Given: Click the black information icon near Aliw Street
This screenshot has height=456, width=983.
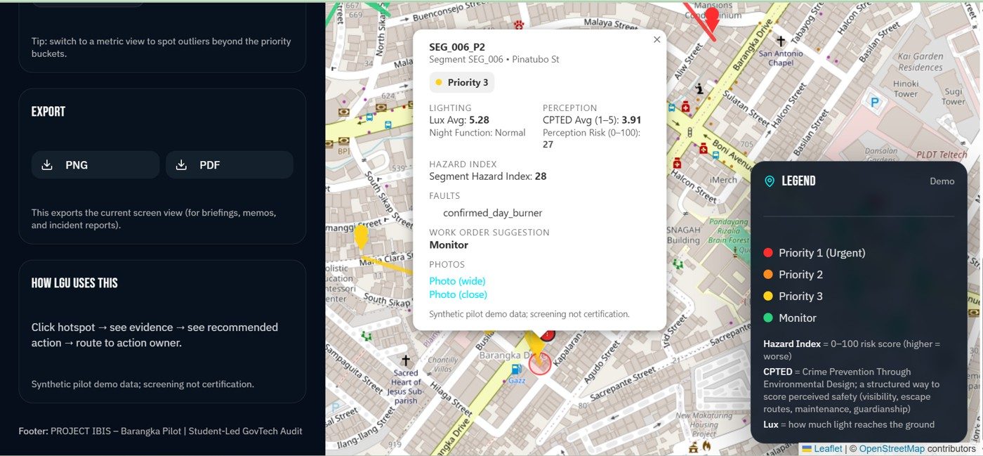Looking at the screenshot, I should [699, 89].
